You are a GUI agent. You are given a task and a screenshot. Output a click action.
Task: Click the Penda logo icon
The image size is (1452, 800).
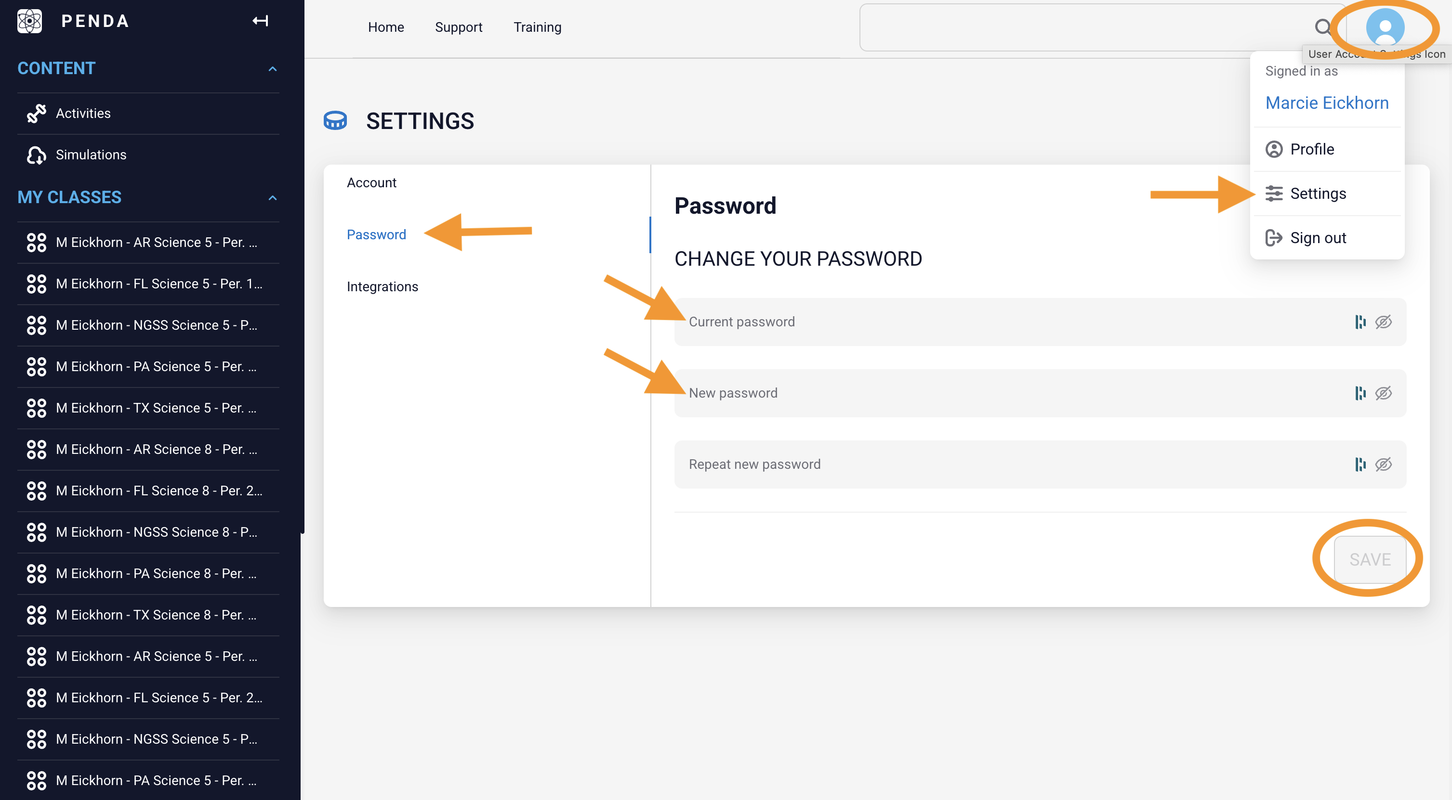click(x=29, y=21)
